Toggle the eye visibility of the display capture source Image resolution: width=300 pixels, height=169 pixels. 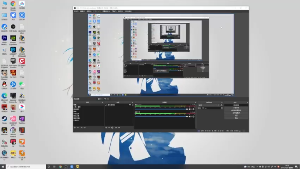pyautogui.click(x=130, y=105)
